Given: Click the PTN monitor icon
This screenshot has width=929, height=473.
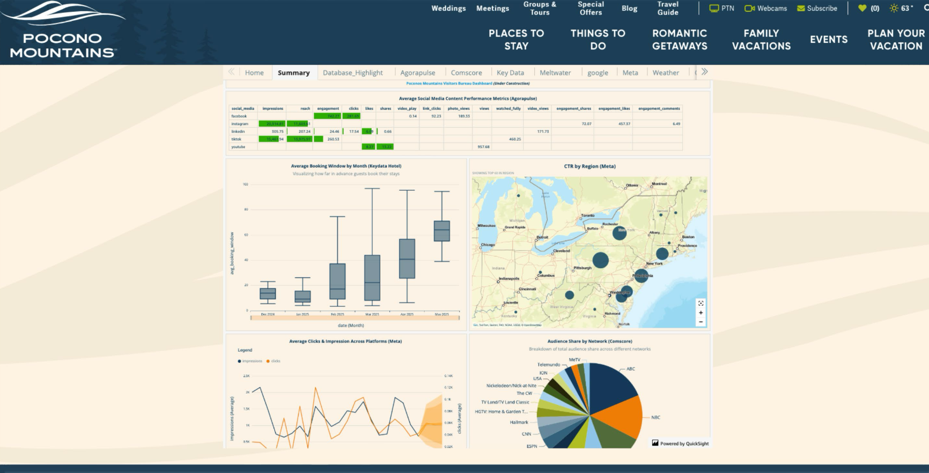Looking at the screenshot, I should [x=714, y=9].
